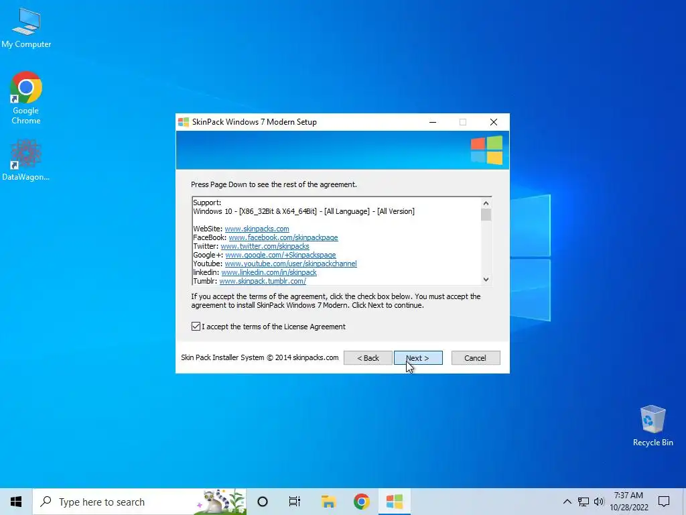This screenshot has height=515, width=686.
Task: Click the agreement scrollbar up arrow
Action: point(486,203)
